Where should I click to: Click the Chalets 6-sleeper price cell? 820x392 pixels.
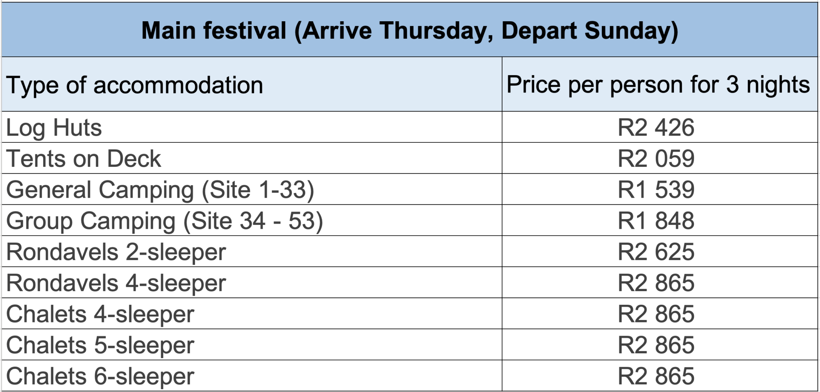pyautogui.click(x=656, y=376)
